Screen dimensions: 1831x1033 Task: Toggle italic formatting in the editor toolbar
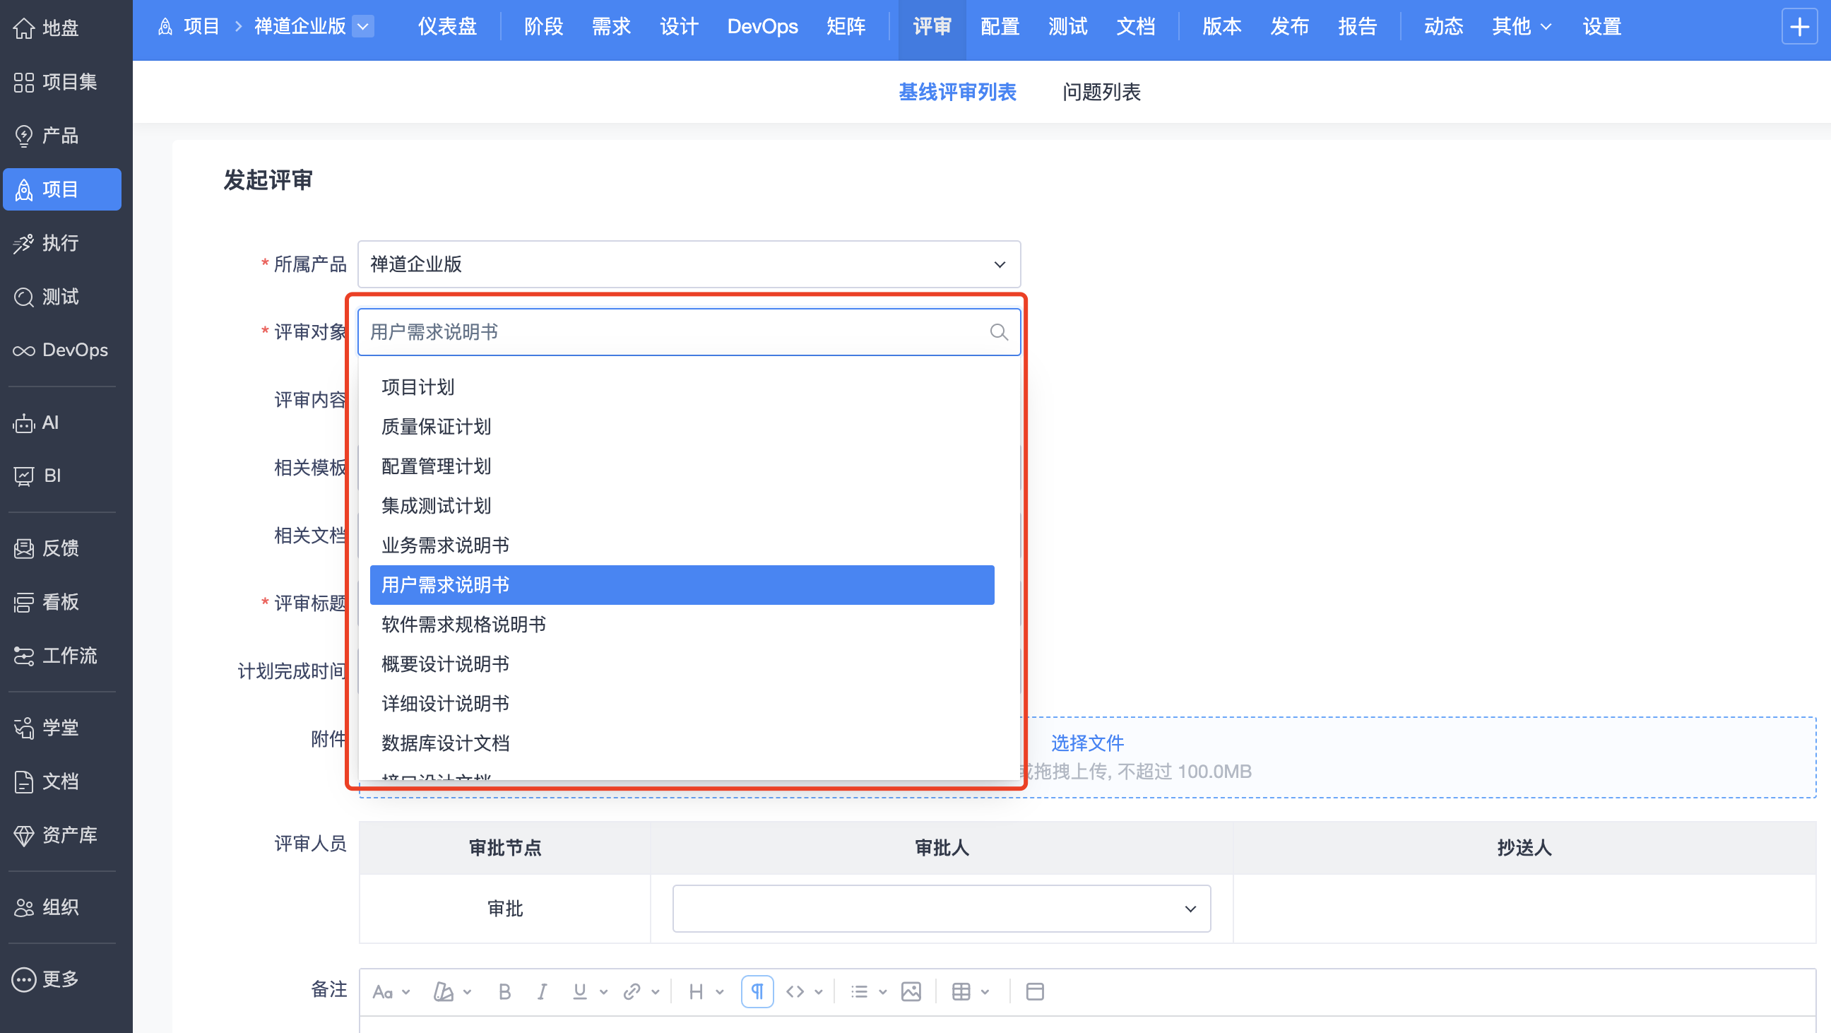[542, 992]
